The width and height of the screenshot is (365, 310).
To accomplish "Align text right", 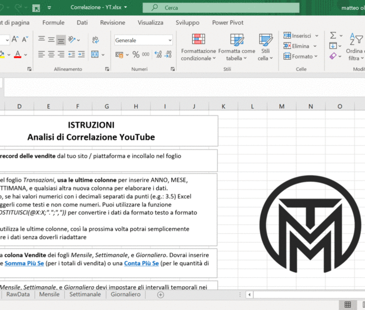I will click(x=61, y=55).
